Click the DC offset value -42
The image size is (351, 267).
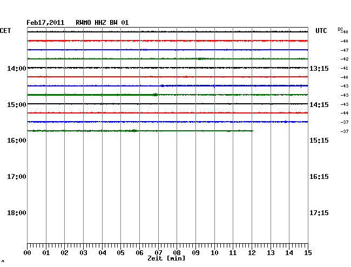click(x=345, y=59)
